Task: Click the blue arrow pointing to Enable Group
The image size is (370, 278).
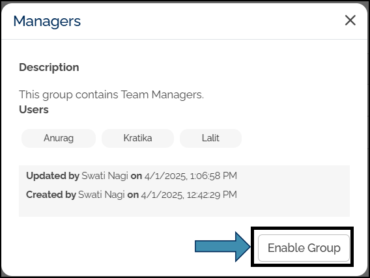Action: pyautogui.click(x=223, y=247)
